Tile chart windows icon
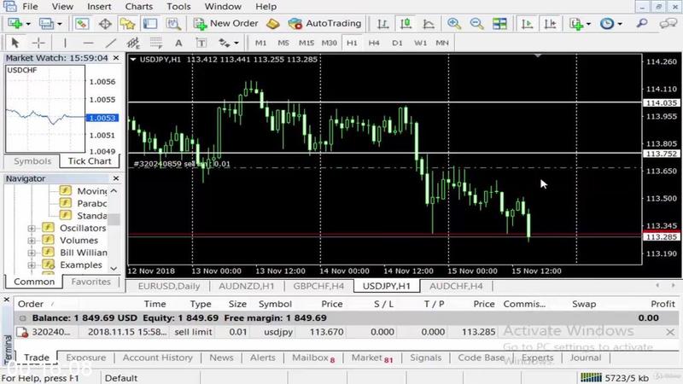The image size is (683, 384). click(499, 24)
